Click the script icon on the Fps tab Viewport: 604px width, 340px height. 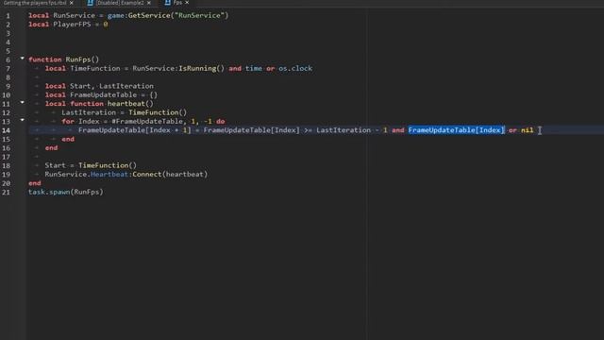tap(168, 3)
